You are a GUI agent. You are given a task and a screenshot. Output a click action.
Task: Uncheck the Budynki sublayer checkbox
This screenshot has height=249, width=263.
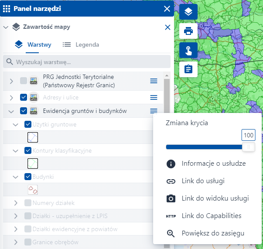coord(28,177)
